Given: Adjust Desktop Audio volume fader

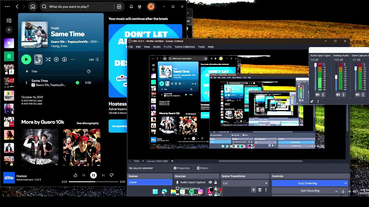Looking at the screenshot, I should click(x=336, y=77).
